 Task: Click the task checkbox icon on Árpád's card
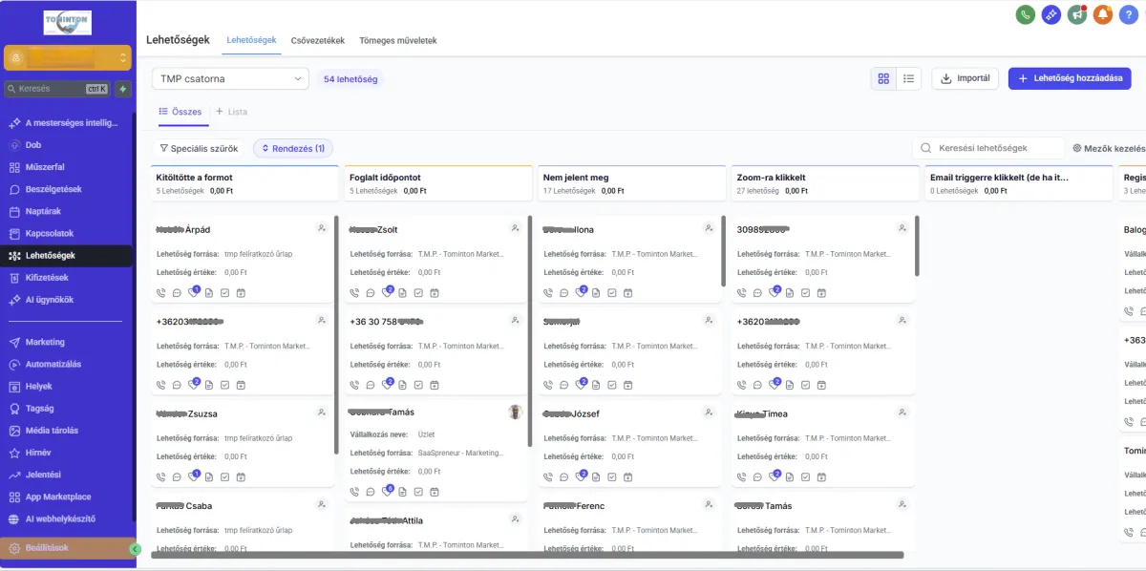pyautogui.click(x=224, y=292)
